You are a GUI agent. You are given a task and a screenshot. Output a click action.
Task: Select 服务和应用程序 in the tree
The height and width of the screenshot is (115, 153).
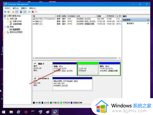tap(16, 32)
